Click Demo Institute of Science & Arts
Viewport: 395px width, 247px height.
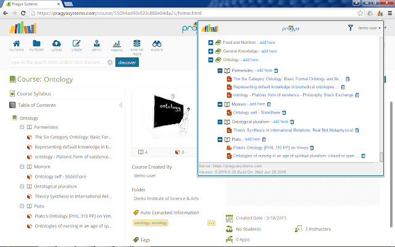click(x=166, y=198)
